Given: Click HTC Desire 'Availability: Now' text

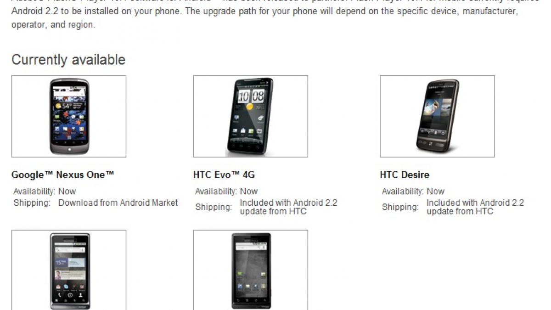Looking at the screenshot, I should tap(413, 191).
